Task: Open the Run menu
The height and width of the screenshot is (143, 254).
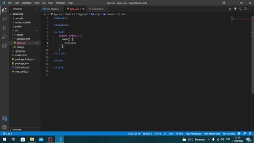Action: coord(50,3)
